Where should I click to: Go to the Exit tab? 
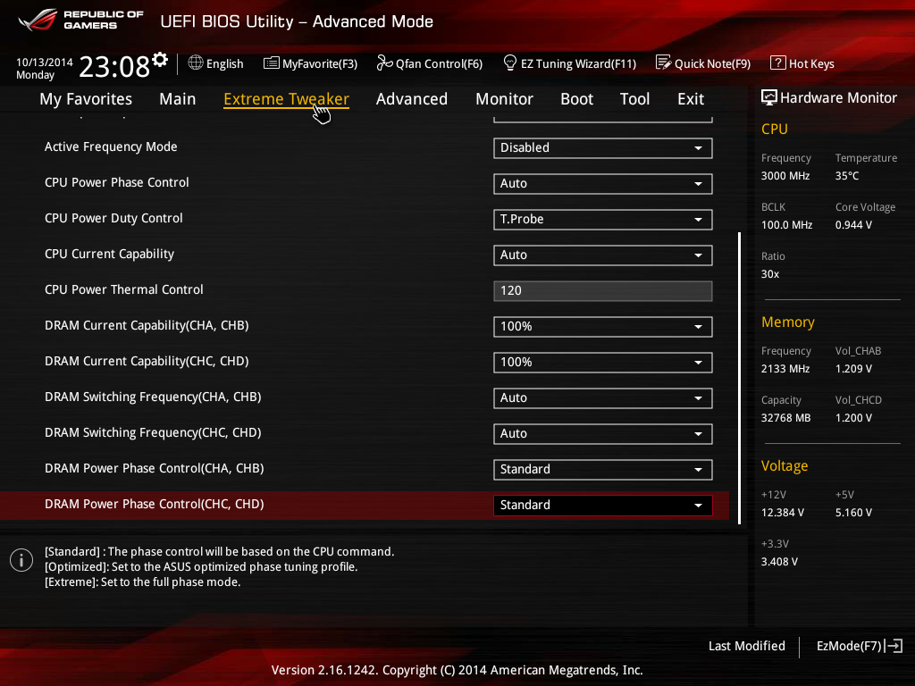click(x=691, y=99)
